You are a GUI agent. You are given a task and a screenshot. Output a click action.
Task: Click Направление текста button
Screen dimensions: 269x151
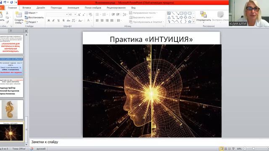click(x=143, y=13)
